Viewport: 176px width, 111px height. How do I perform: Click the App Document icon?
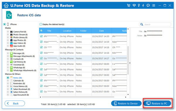[x=11, y=95]
